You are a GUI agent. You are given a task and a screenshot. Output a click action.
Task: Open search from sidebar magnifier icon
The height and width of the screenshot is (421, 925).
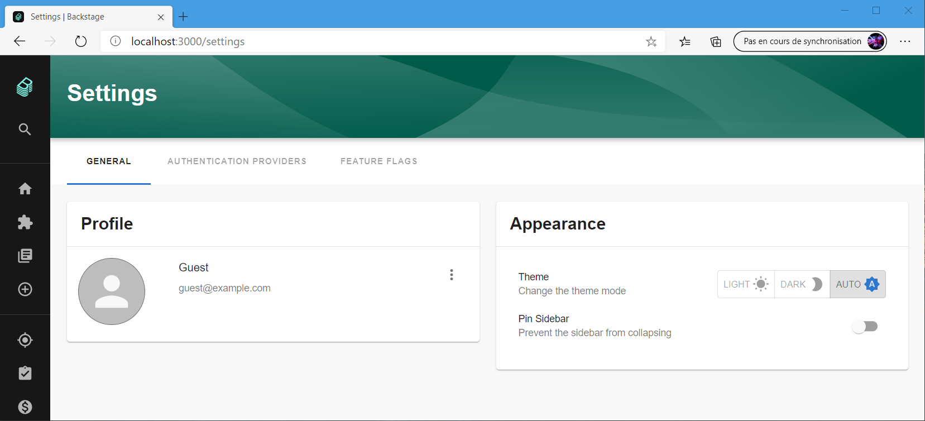tap(25, 130)
